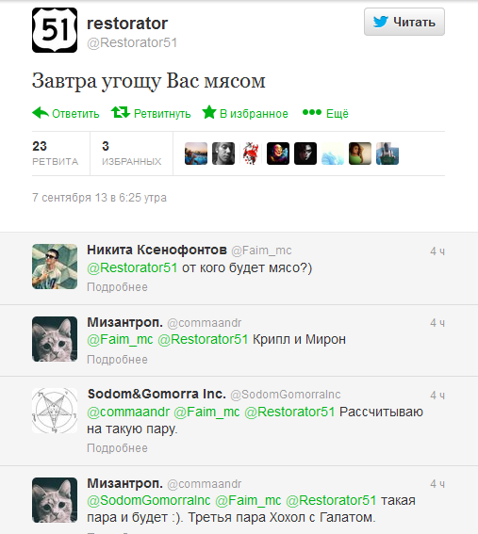Expand Подробнее under Никита Ксенофонтов's reply
The image size is (478, 534).
(117, 287)
